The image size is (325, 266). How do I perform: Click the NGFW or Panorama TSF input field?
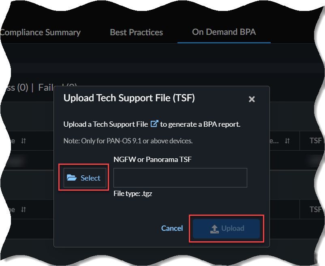click(180, 178)
